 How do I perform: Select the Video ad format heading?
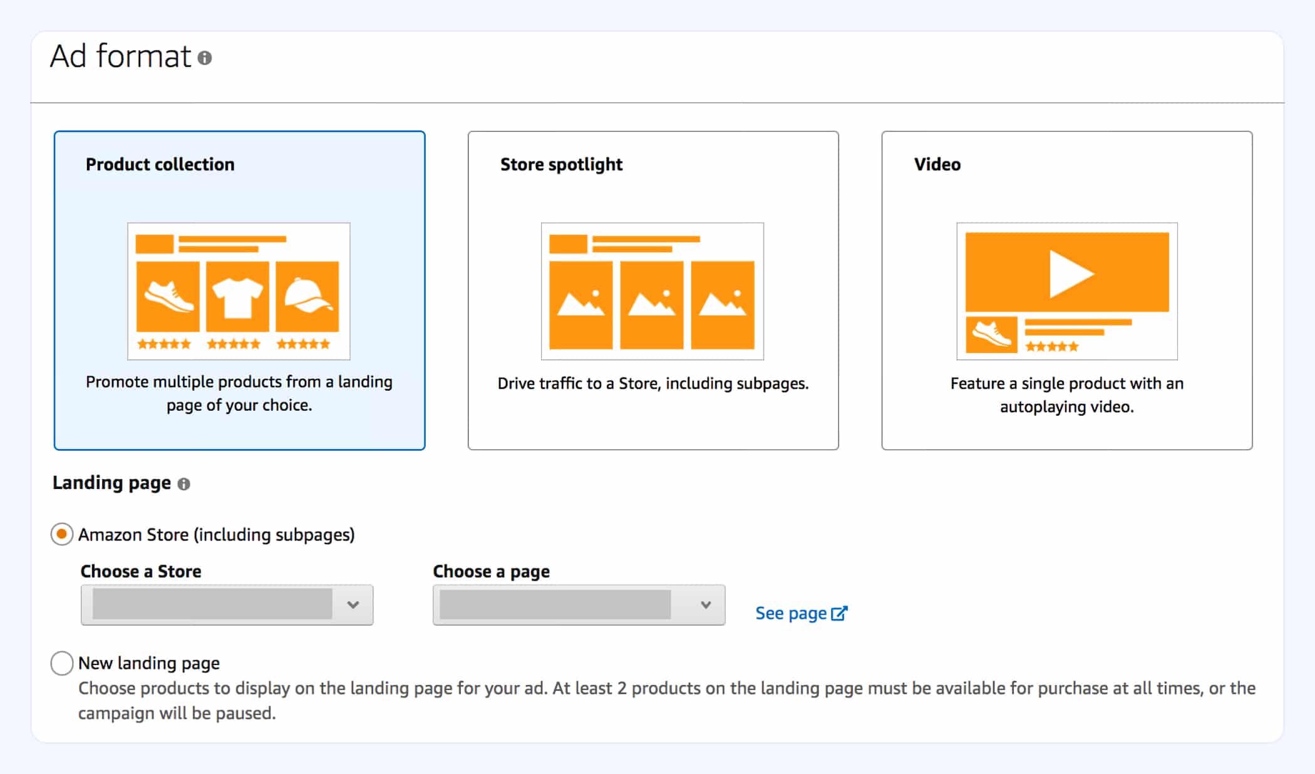937,164
